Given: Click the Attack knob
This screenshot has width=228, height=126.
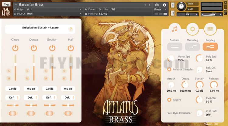Looking at the screenshot, I should click(x=171, y=85).
